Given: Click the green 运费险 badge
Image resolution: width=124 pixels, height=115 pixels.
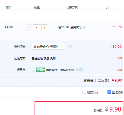Looking at the screenshot, I should coord(40,70).
